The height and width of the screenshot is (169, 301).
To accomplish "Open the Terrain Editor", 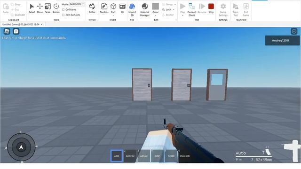I will tap(92, 8).
